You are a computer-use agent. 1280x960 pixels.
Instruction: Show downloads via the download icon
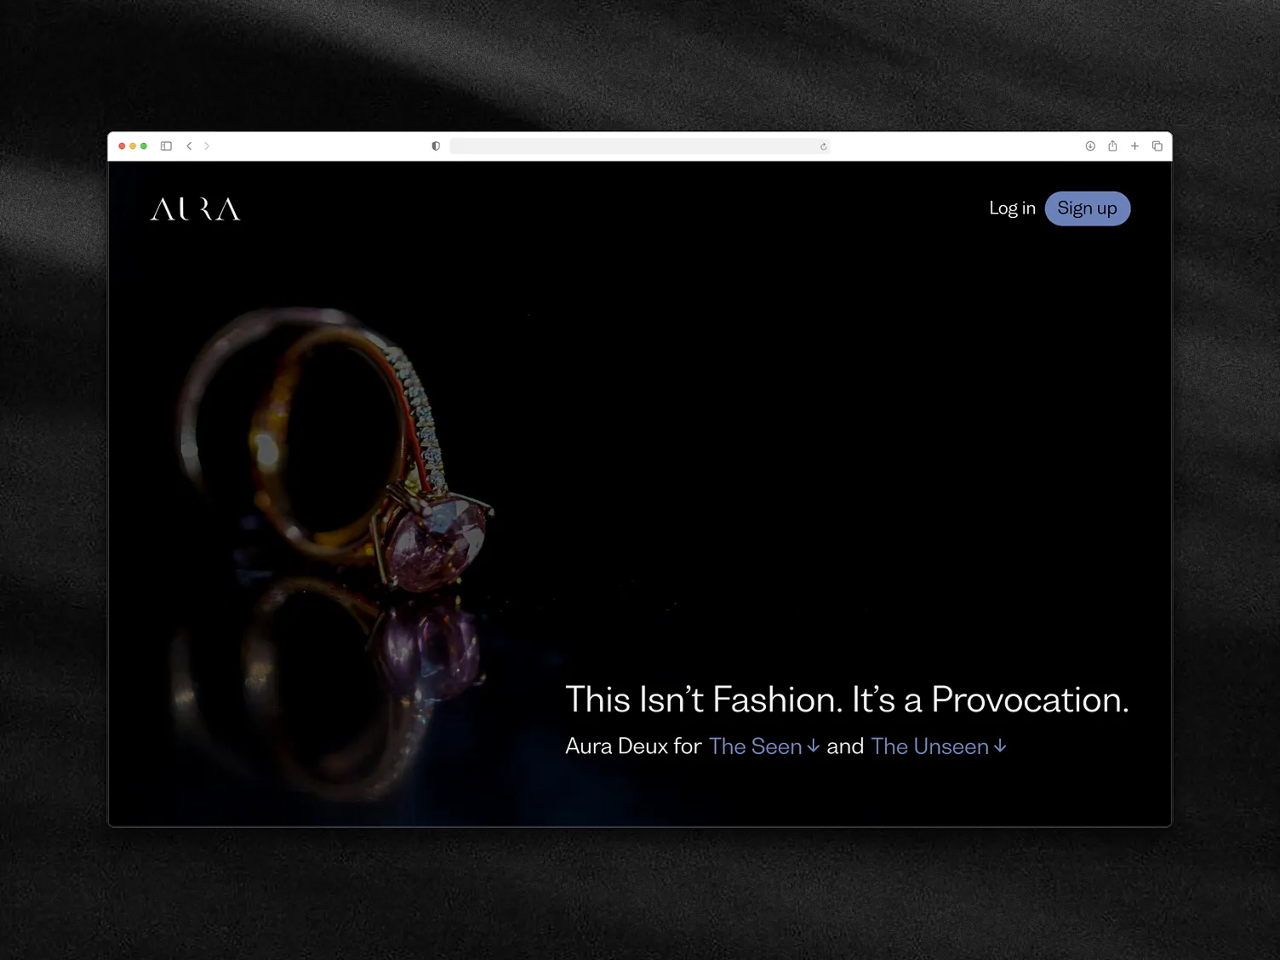[x=1090, y=146]
